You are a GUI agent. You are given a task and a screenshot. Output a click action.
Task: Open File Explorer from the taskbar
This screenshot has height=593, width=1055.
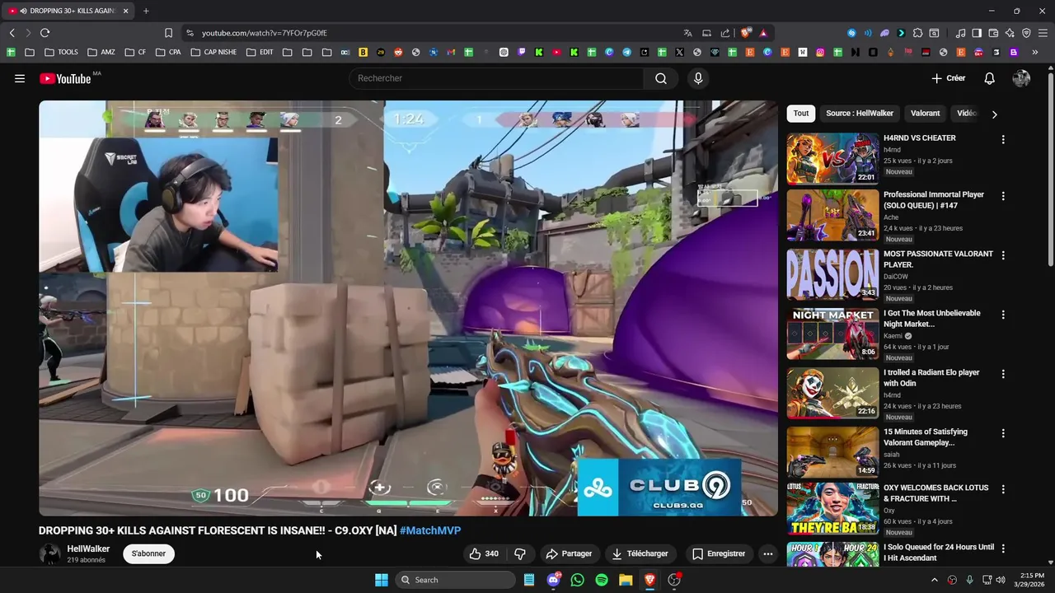(626, 580)
